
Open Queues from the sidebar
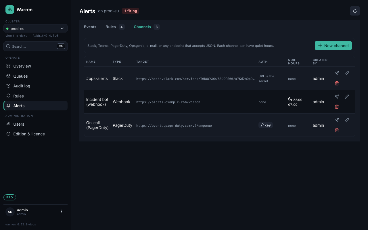click(x=35, y=76)
